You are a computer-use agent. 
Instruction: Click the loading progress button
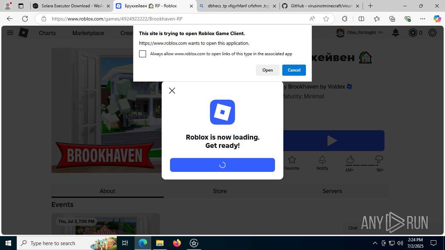coord(222,165)
